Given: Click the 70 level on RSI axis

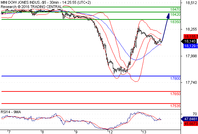Looking at the screenshot, I should pos(195,114).
